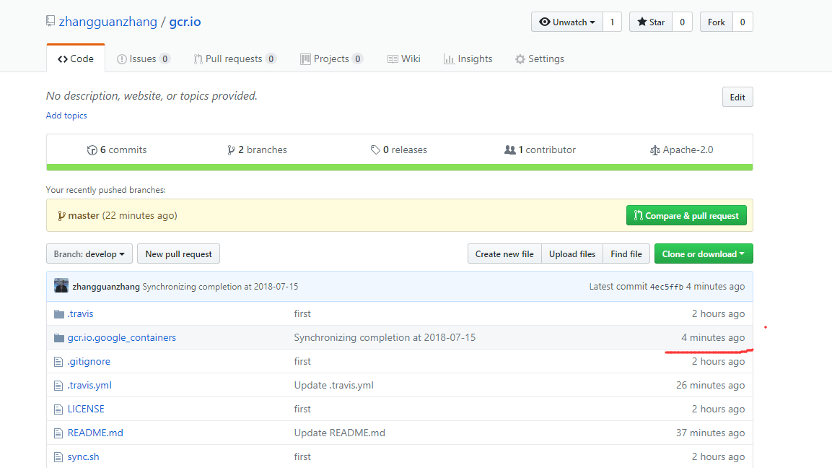Open the gcr.io.google_containers folder
This screenshot has width=832, height=468.
pos(121,338)
